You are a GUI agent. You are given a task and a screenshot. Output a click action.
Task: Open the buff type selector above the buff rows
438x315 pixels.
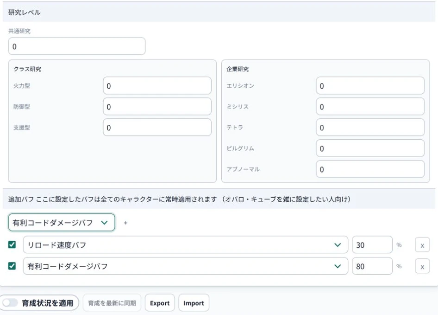pyautogui.click(x=62, y=223)
